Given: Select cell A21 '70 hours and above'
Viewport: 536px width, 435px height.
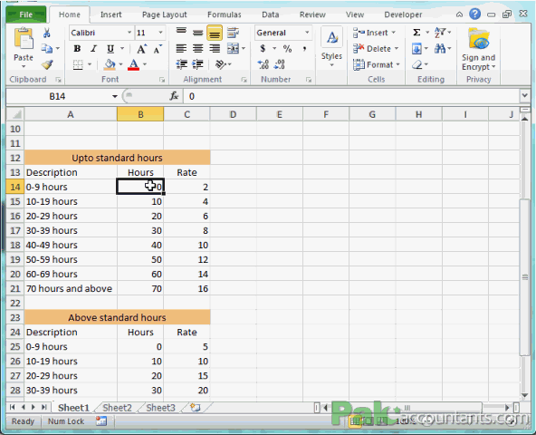Looking at the screenshot, I should [71, 288].
